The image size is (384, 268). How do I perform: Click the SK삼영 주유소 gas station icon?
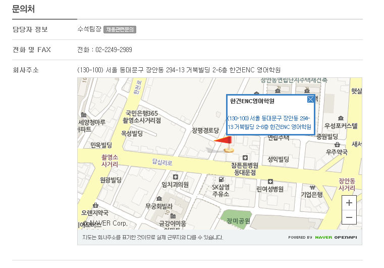(x=221, y=180)
